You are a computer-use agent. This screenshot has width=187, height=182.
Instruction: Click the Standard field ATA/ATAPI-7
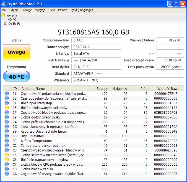pos(128,74)
